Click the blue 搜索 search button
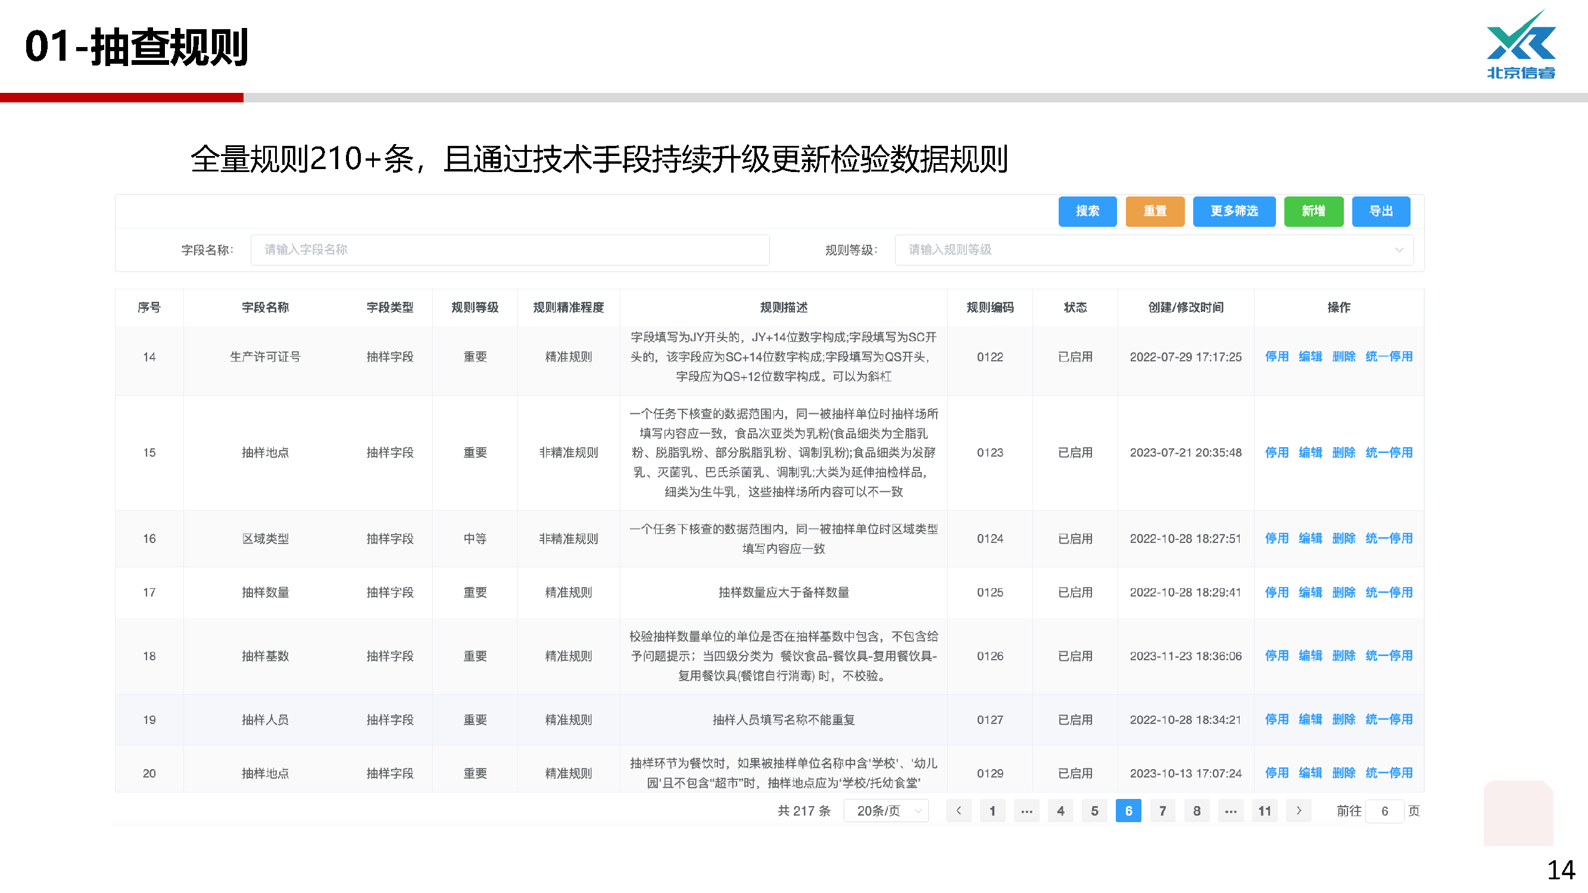The width and height of the screenshot is (1588, 893). pyautogui.click(x=1087, y=211)
